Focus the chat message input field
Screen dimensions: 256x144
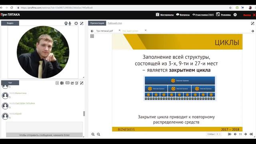click(44, 126)
